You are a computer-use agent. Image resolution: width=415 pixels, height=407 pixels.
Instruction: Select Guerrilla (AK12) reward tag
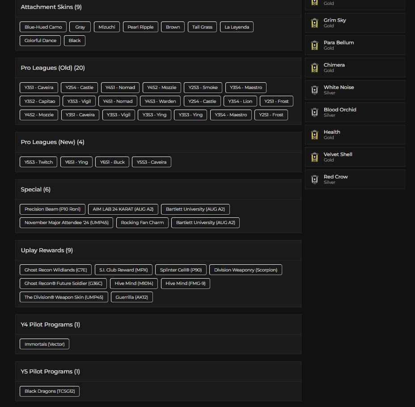131,297
